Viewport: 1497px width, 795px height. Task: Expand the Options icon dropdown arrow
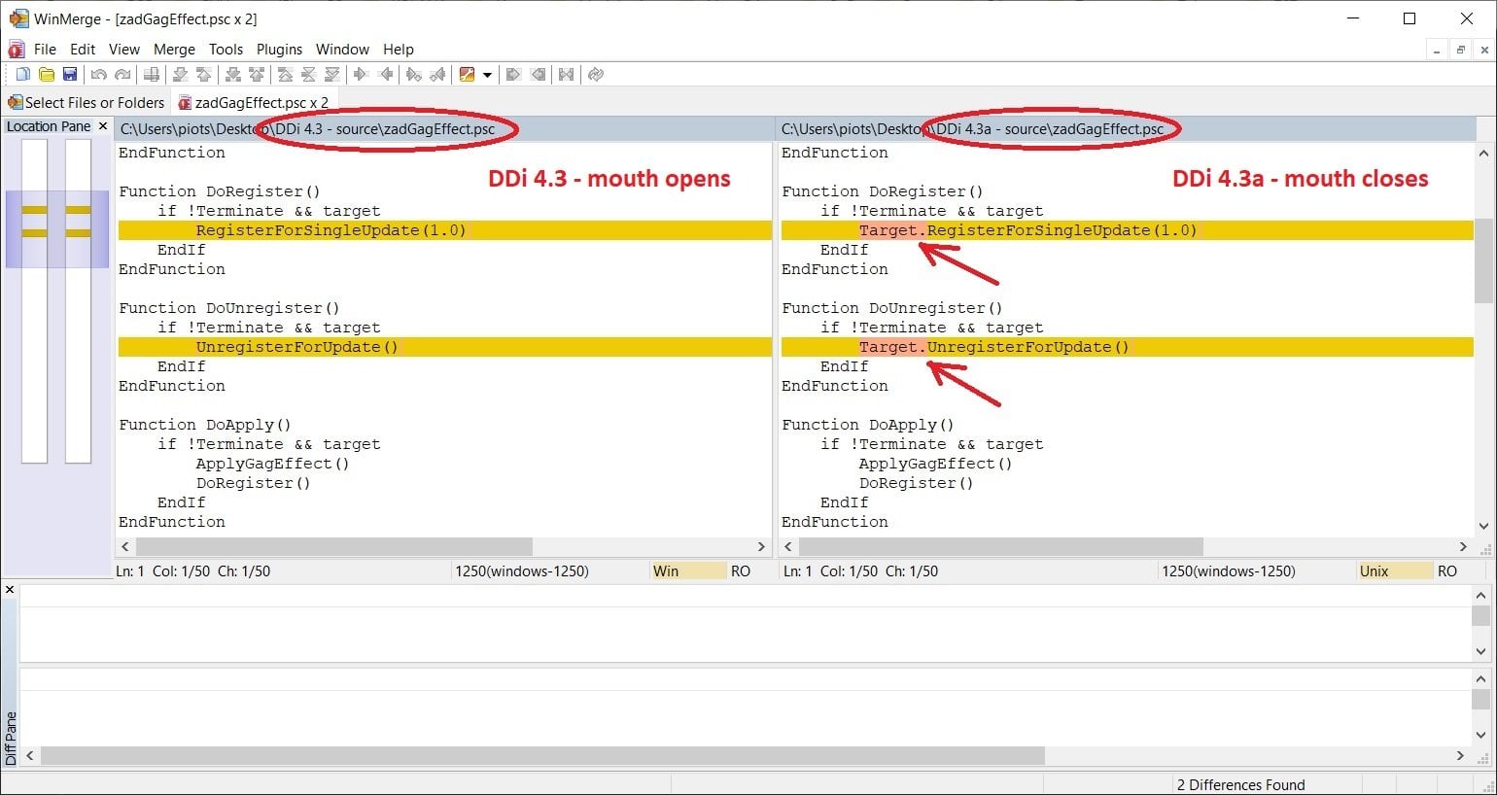(487, 75)
